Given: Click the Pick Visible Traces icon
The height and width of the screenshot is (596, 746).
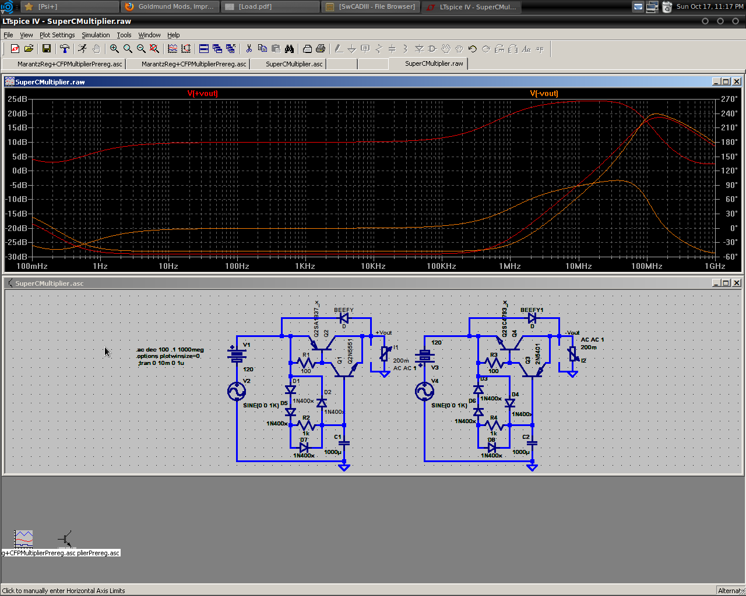Looking at the screenshot, I should (173, 49).
